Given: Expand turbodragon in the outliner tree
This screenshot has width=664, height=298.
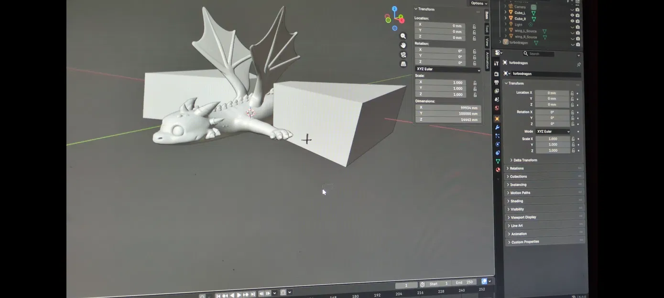Looking at the screenshot, I should (500, 42).
